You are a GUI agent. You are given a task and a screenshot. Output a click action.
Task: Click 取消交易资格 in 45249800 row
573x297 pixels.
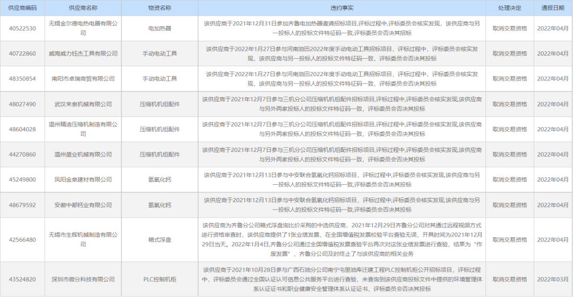(509, 179)
